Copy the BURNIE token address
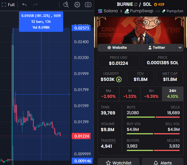 click(136, 5)
